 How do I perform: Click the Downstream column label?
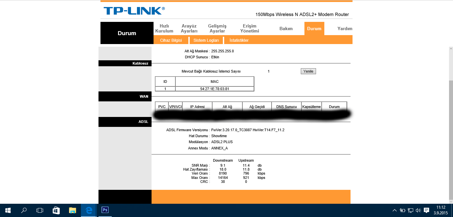point(223,160)
